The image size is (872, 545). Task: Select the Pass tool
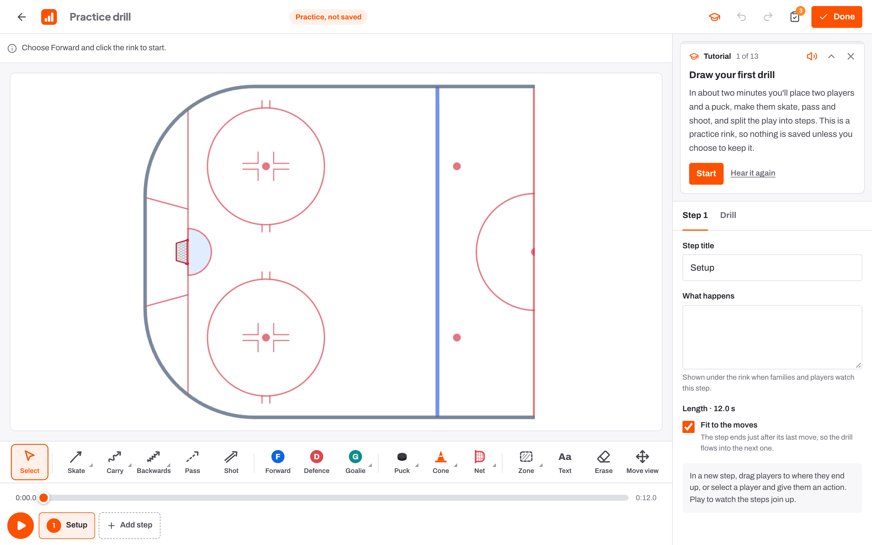[x=193, y=462]
